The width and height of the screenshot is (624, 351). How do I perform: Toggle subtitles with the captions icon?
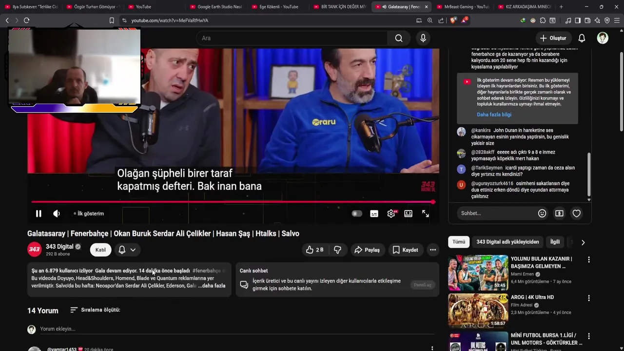tap(374, 214)
